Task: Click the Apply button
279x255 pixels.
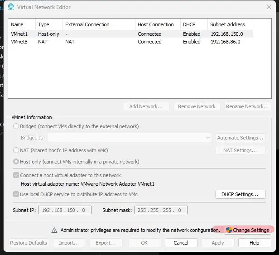Action: [218, 243]
